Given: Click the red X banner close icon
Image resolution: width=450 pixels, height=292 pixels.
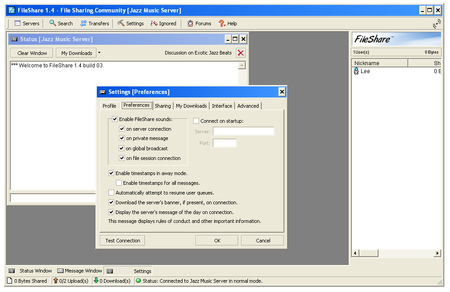Looking at the screenshot, I should 240,53.
